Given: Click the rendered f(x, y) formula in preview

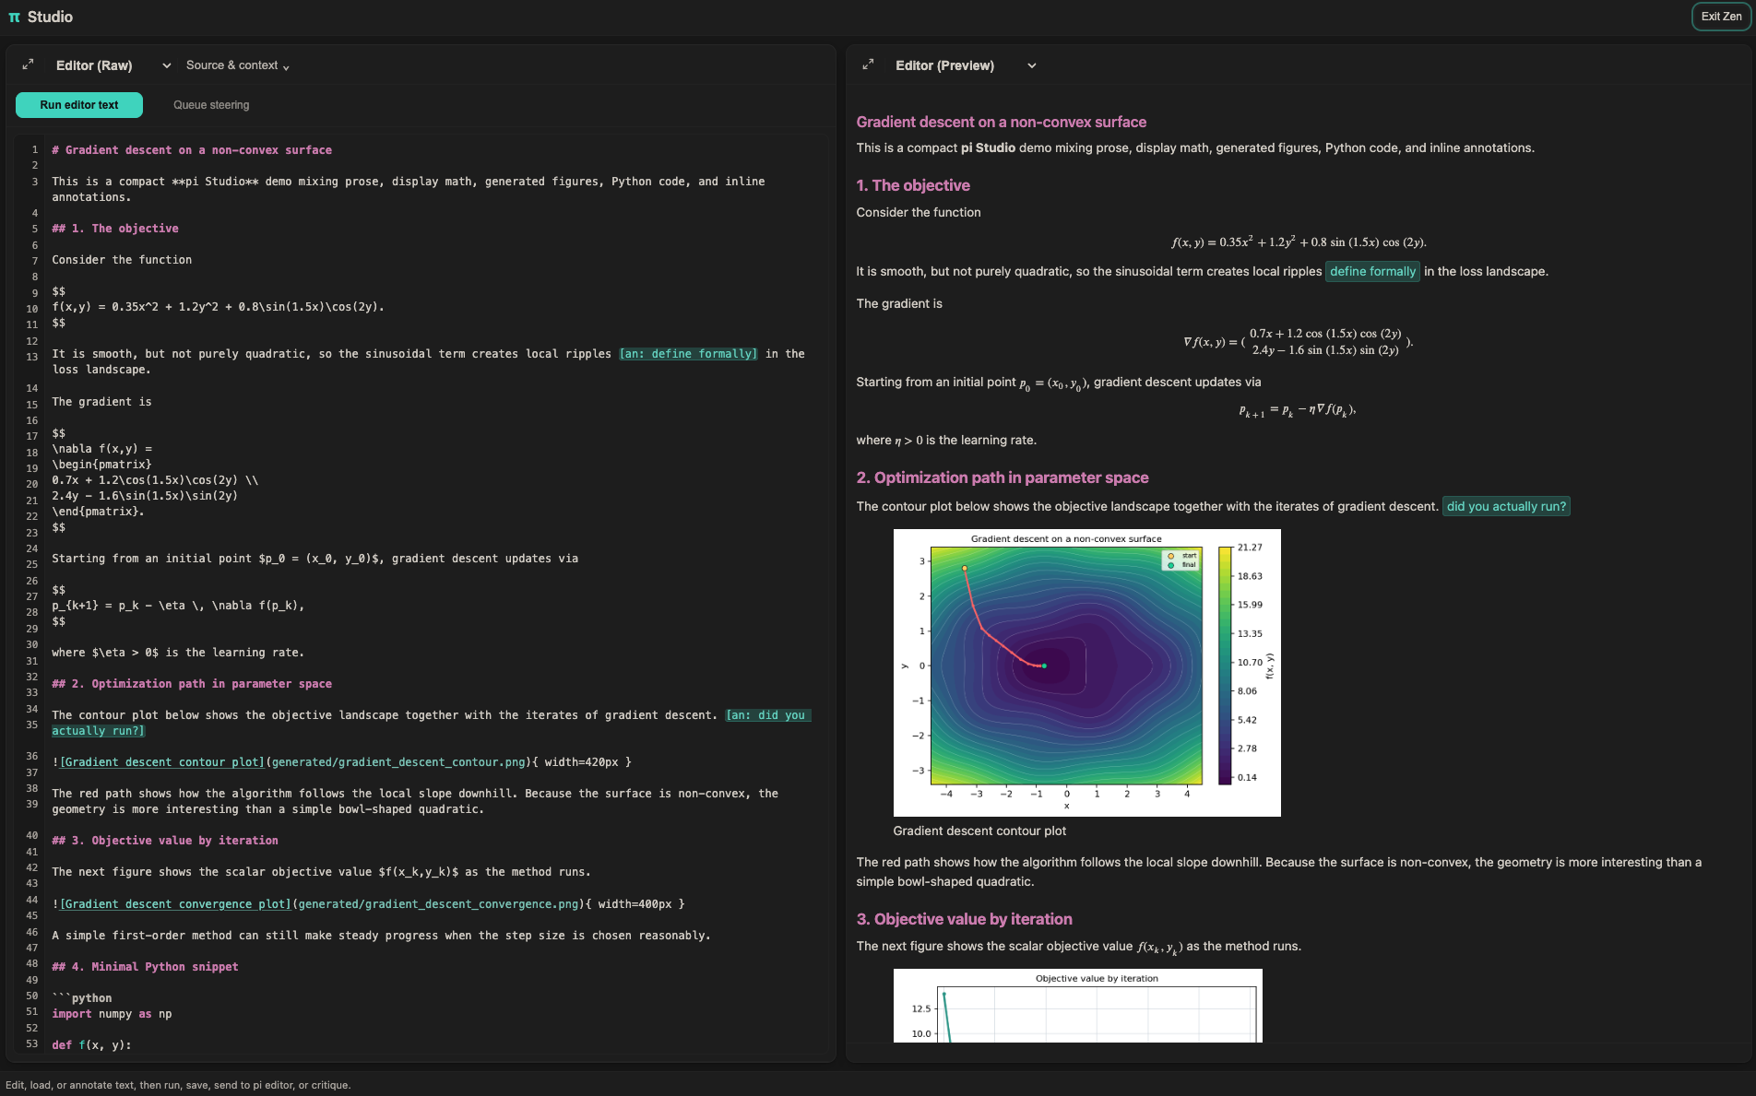Looking at the screenshot, I should tap(1299, 242).
